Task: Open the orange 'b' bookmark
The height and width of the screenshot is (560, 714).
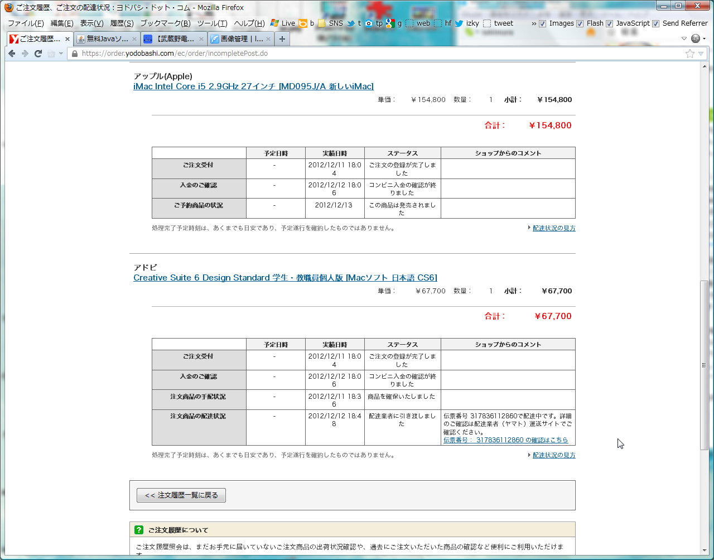Action: 306,23
